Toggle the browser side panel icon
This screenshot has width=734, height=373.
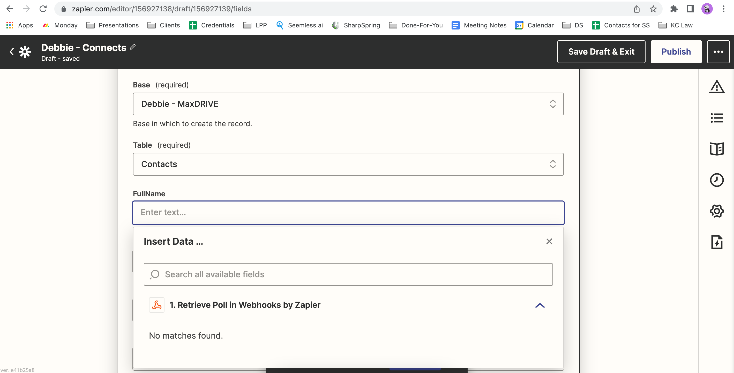click(x=690, y=9)
